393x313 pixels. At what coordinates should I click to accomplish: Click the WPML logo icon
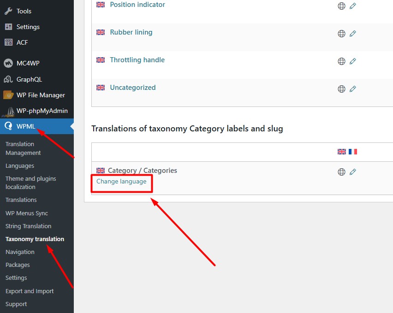[x=8, y=126]
